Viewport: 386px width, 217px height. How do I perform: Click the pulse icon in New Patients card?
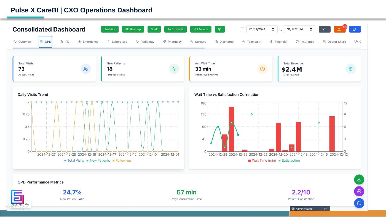tap(174, 69)
